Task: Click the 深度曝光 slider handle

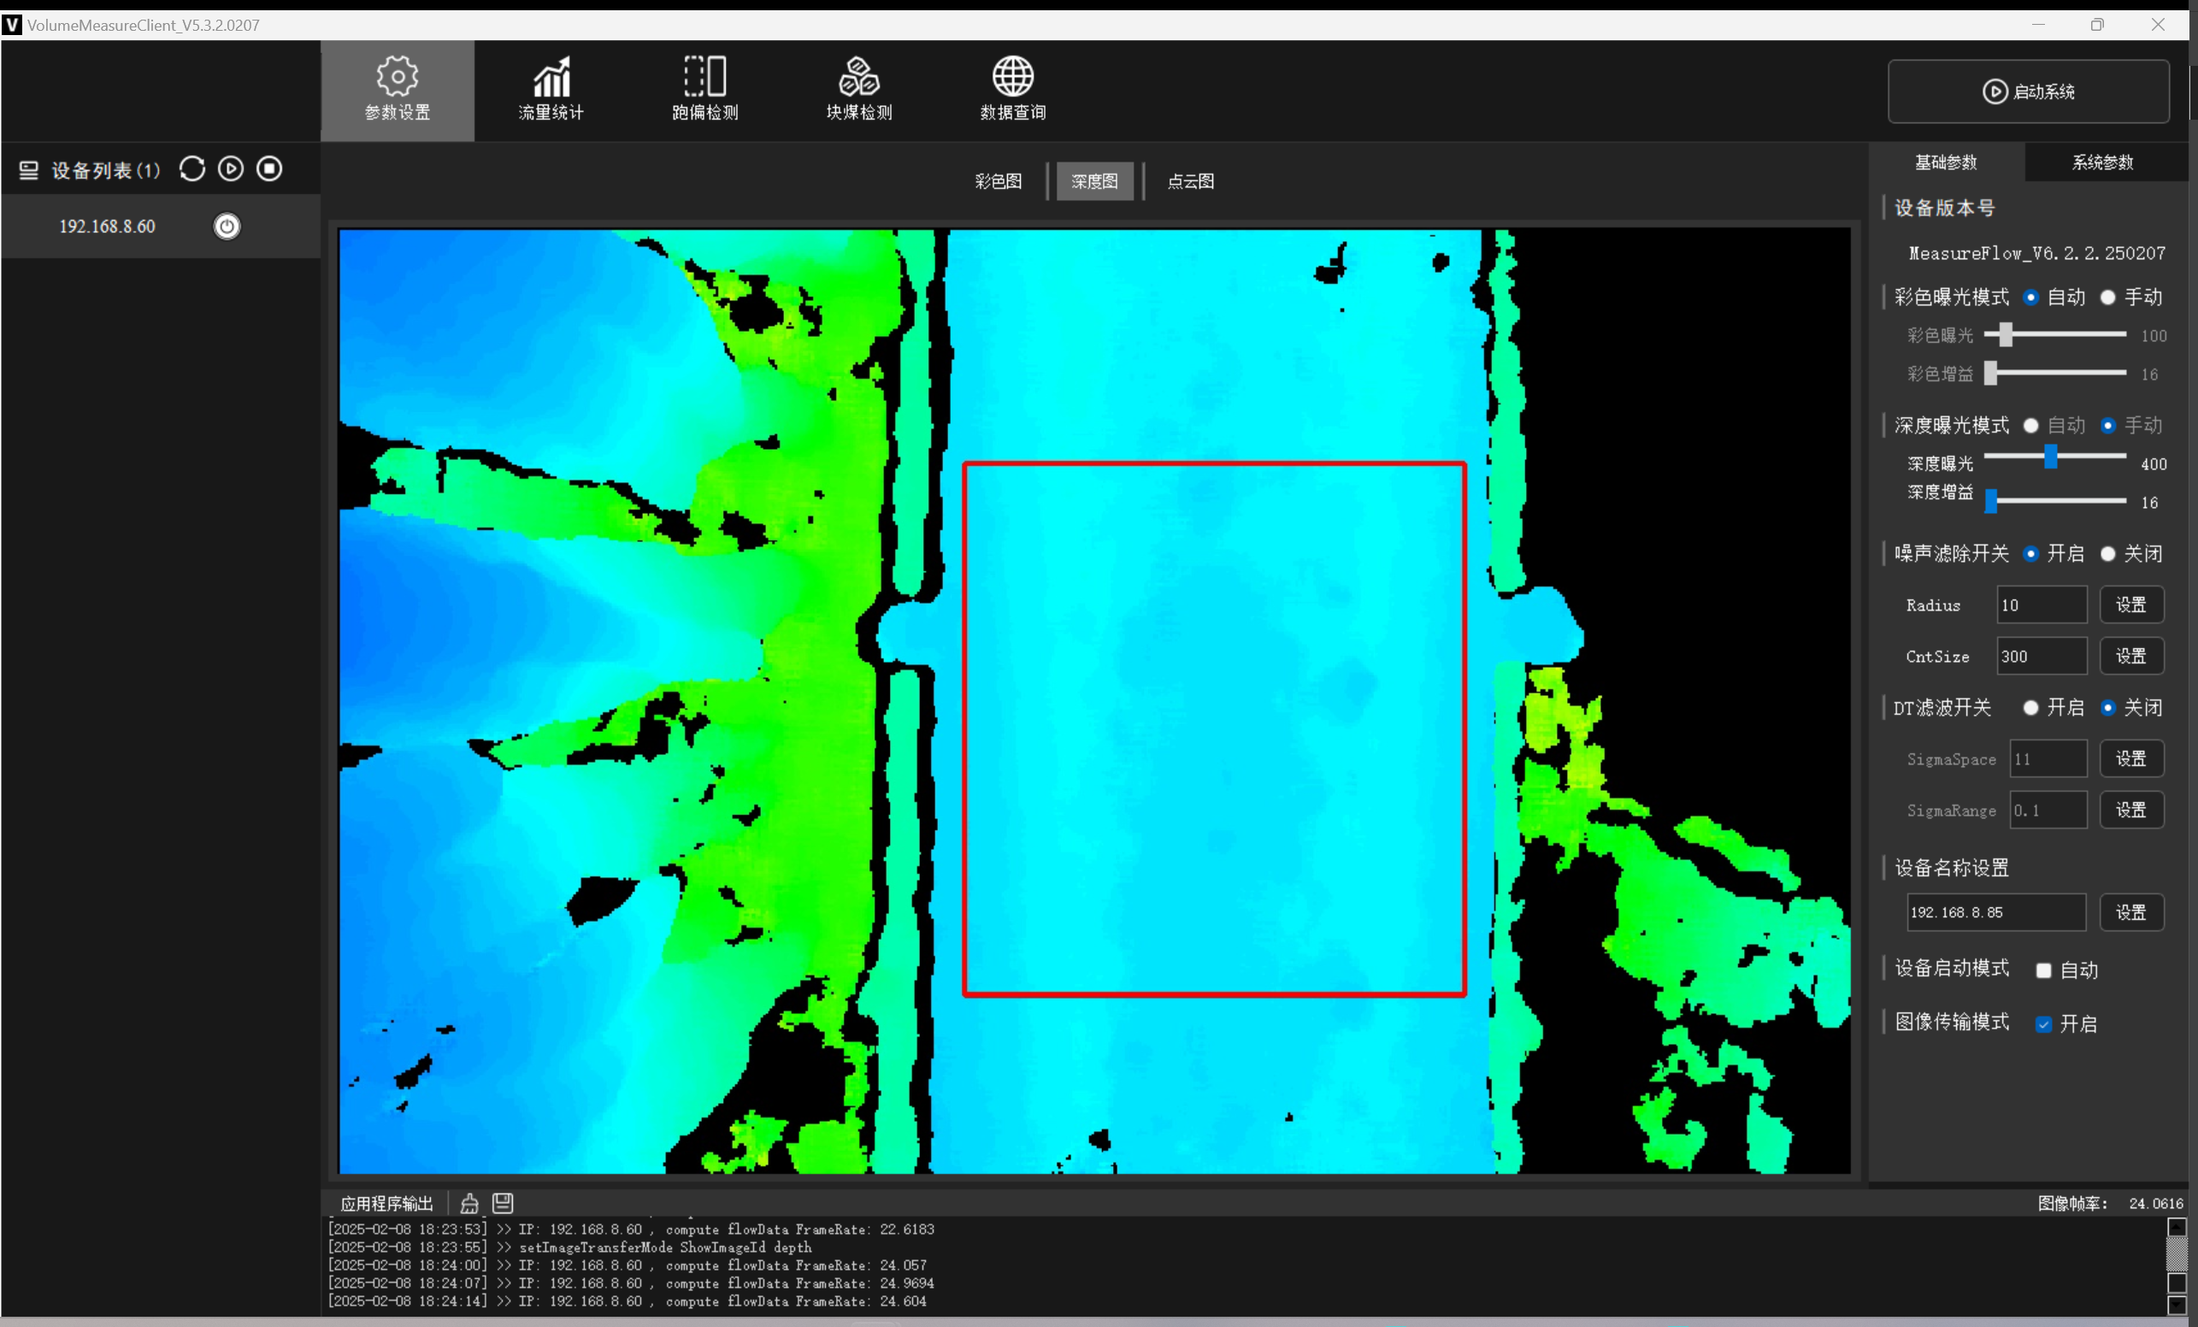Action: coord(2051,457)
